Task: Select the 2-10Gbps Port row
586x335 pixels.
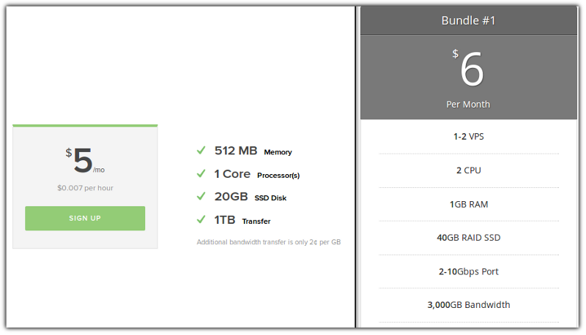Action: click(468, 271)
